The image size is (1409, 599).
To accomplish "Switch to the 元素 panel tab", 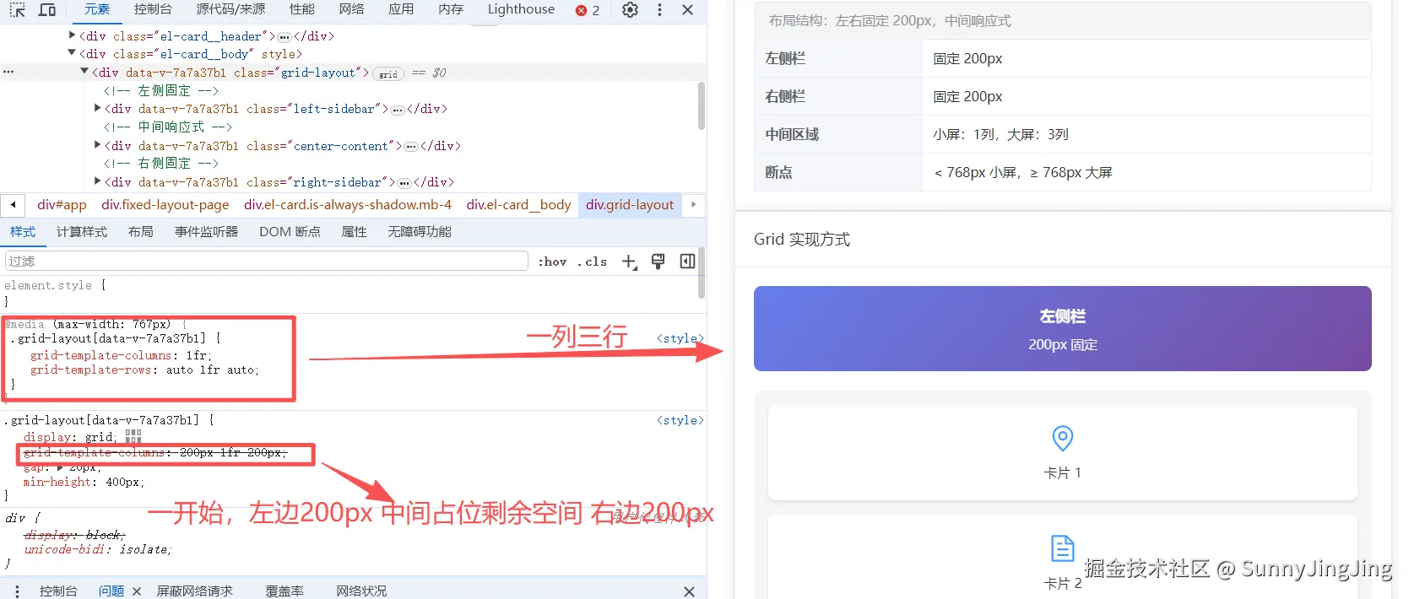I will click(97, 9).
